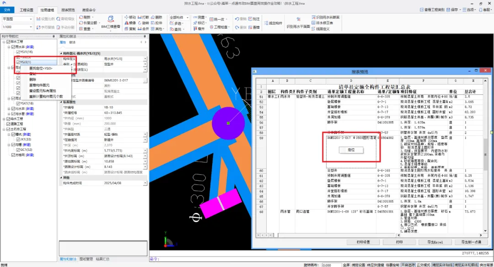Click the 导出Excel button
Viewport: 494px width, 267px height.
click(x=435, y=242)
